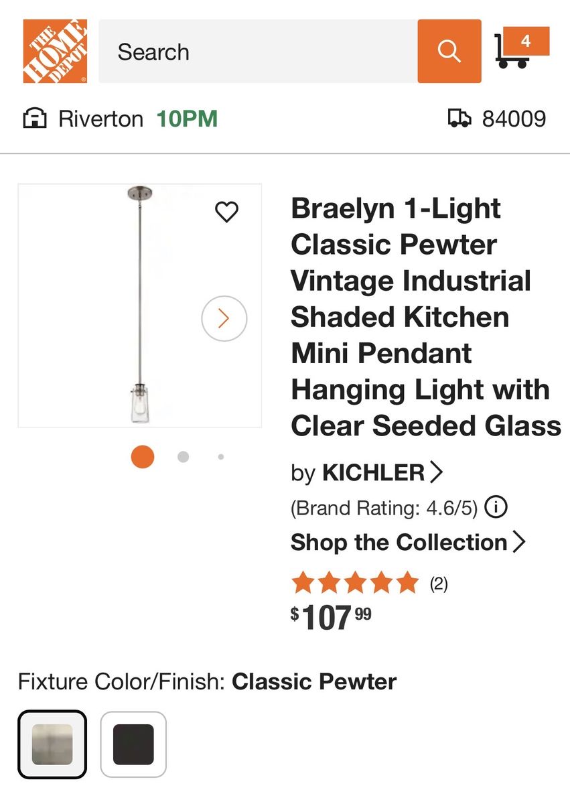Viewport: 570px width, 804px height.
Task: Choose the dark bronze finish swatch
Action: pyautogui.click(x=133, y=744)
